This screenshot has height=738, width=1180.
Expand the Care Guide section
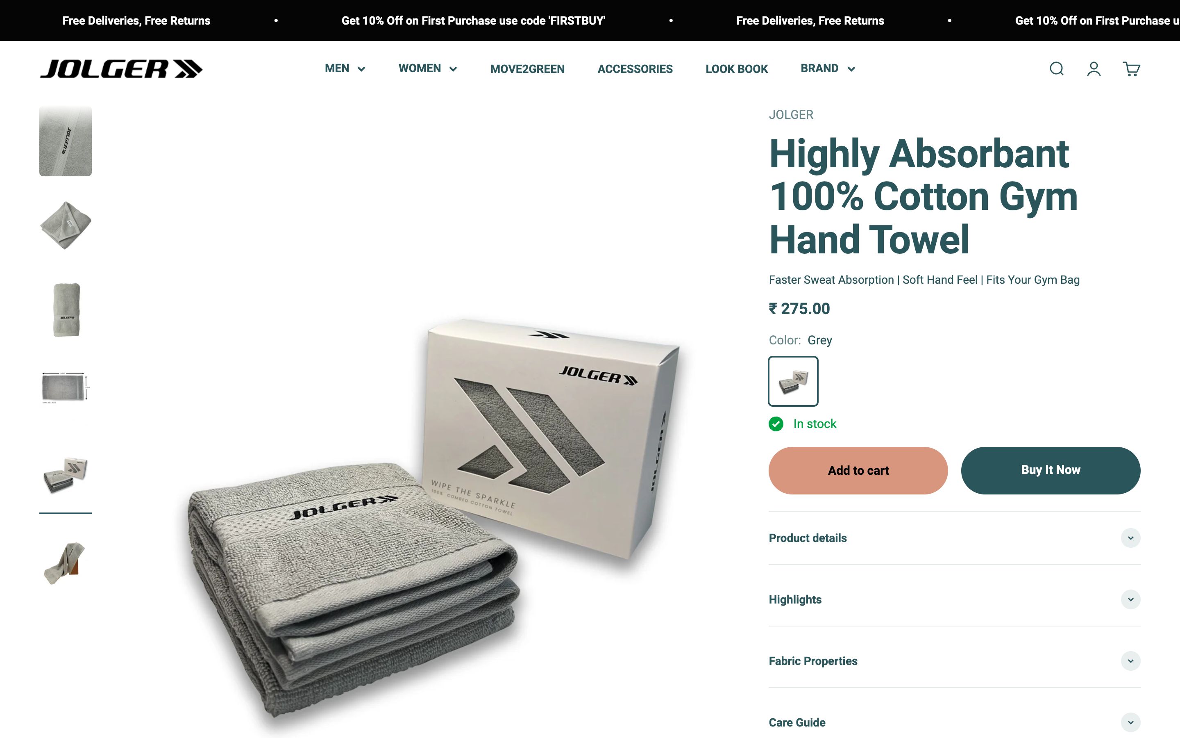point(954,722)
